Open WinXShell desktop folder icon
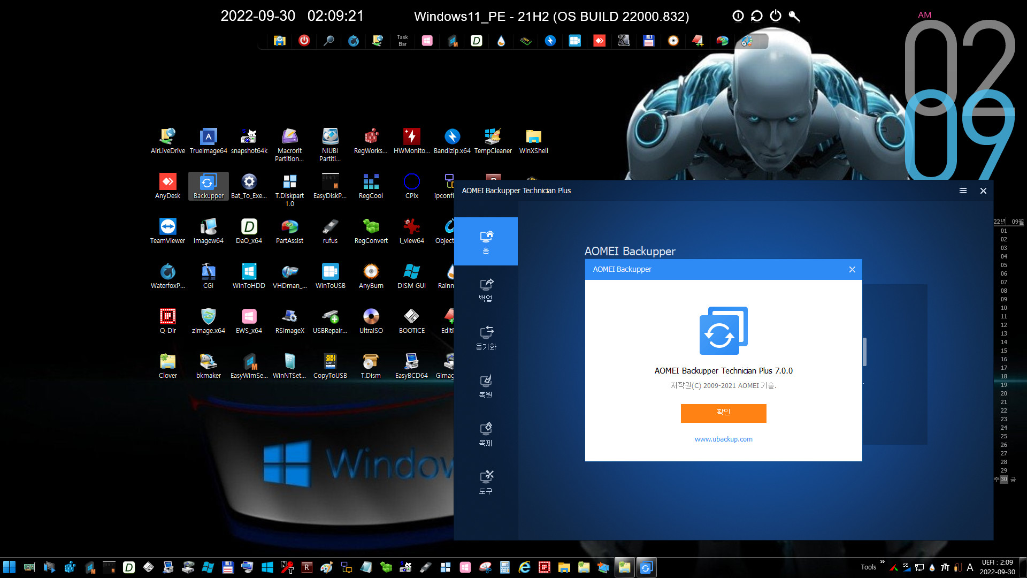Viewport: 1027px width, 578px height. pyautogui.click(x=533, y=141)
